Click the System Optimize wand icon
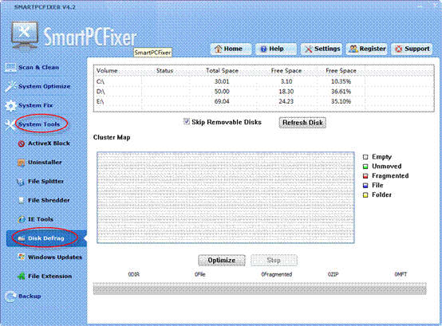The image size is (442, 326). (10, 86)
